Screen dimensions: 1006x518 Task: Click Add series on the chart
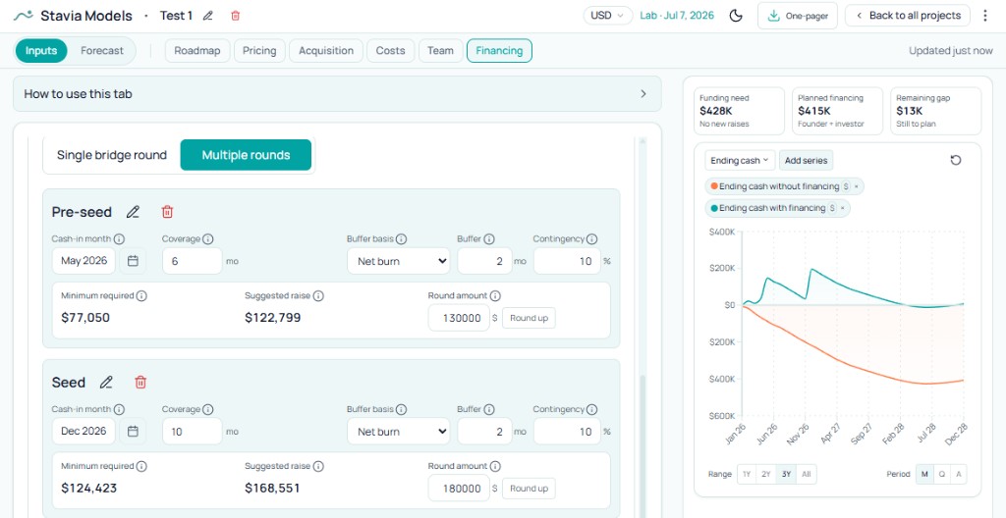(x=807, y=160)
